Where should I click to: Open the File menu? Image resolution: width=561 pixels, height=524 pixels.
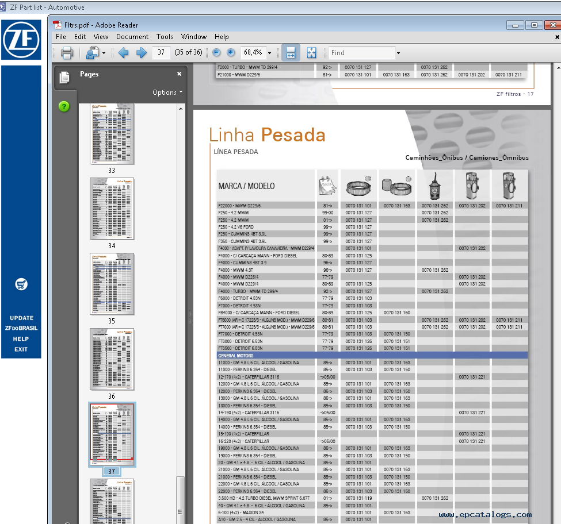coord(61,37)
